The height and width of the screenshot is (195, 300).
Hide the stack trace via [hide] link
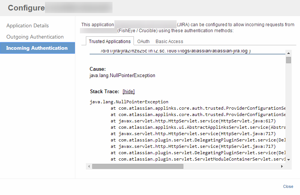pos(129,91)
